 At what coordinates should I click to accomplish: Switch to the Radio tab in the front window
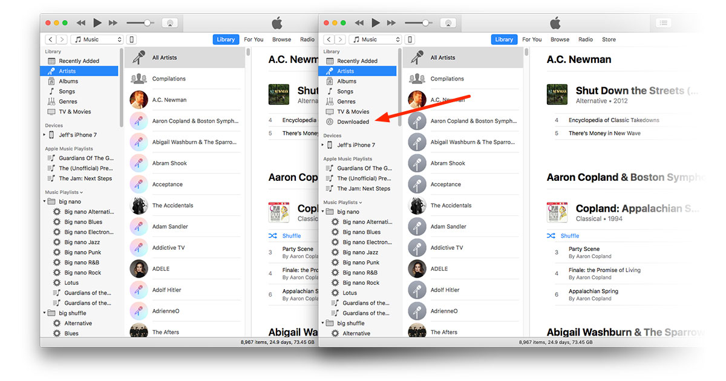pos(586,39)
